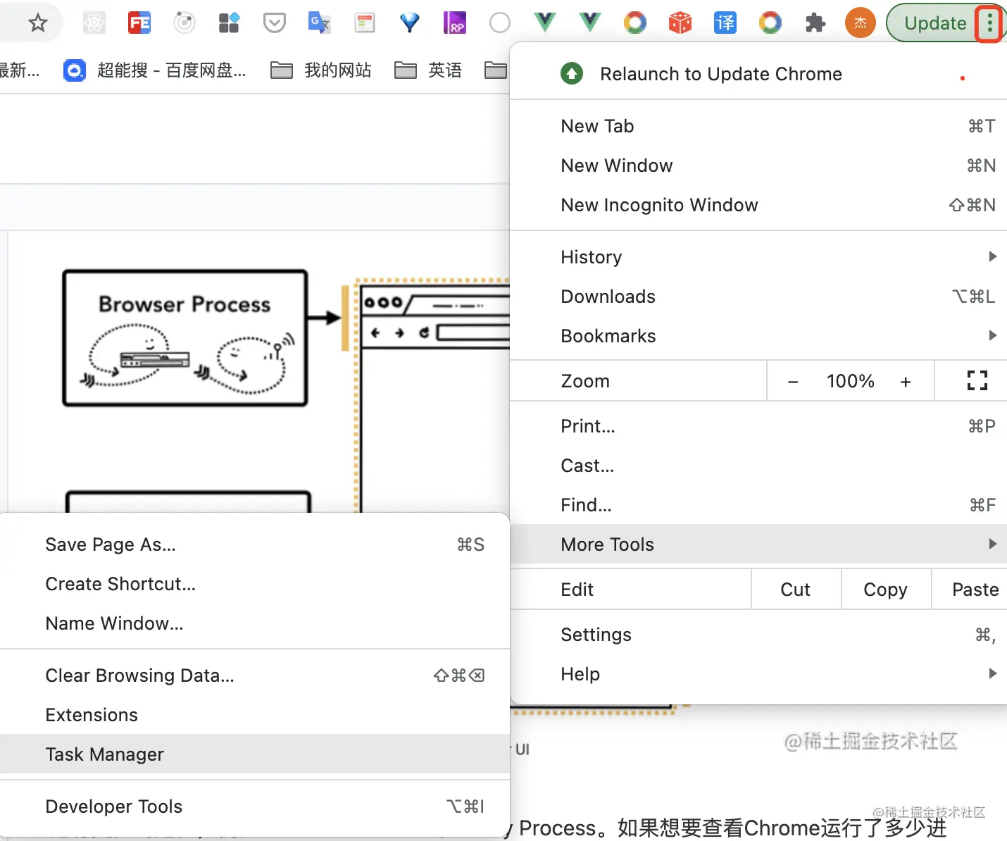Screen dimensions: 1007x841
Task: Open a New Incognito Window
Action: tap(758, 205)
